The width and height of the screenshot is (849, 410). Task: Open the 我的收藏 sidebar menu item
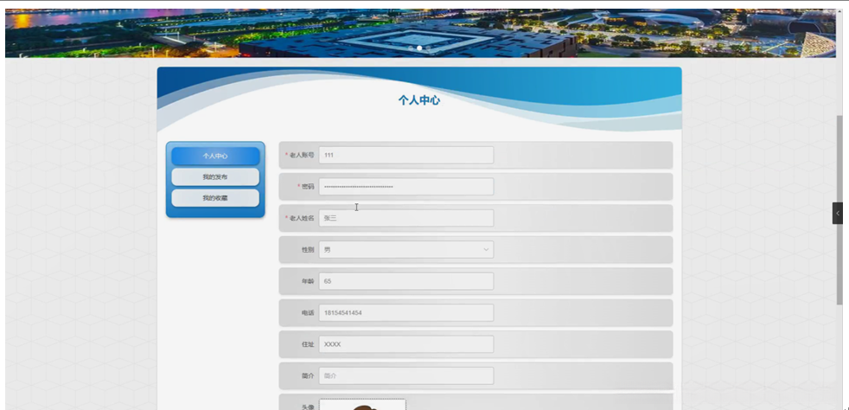[215, 198]
